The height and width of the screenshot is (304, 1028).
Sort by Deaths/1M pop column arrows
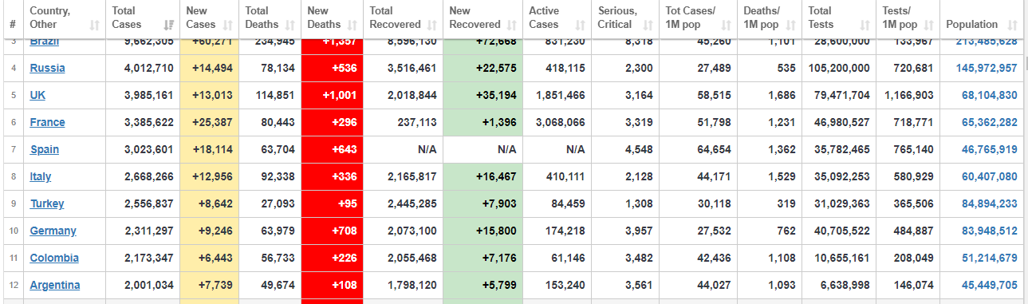point(792,25)
